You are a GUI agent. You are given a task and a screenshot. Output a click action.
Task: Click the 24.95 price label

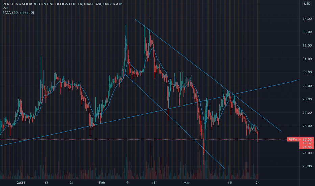click(307, 147)
